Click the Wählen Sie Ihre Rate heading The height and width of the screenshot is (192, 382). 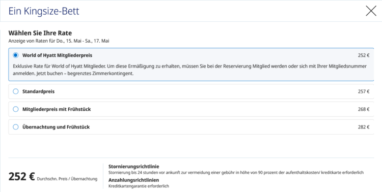(x=40, y=33)
